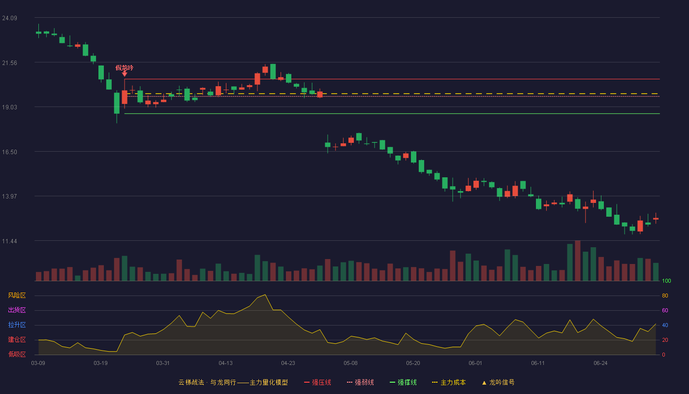Click the 出货区 zone label
The image size is (689, 394).
pyautogui.click(x=17, y=310)
